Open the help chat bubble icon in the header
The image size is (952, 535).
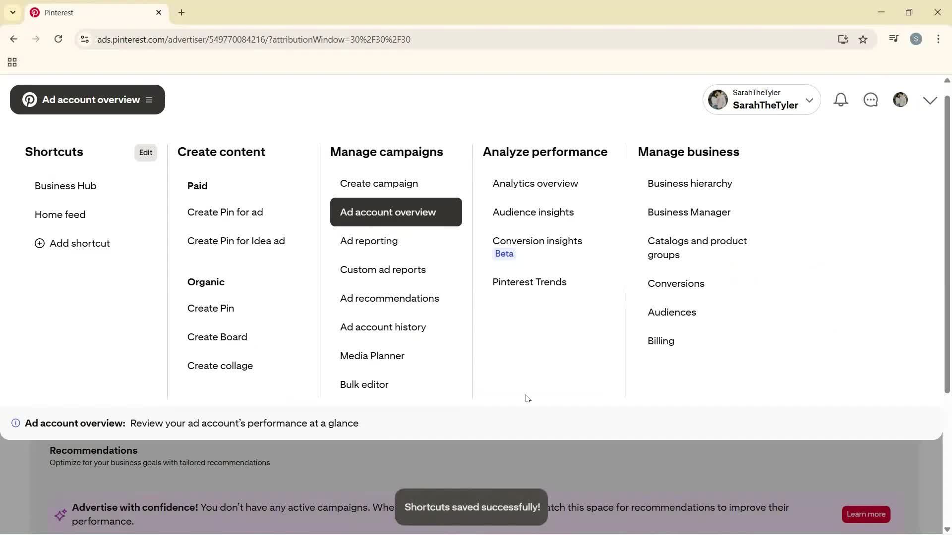(x=871, y=100)
